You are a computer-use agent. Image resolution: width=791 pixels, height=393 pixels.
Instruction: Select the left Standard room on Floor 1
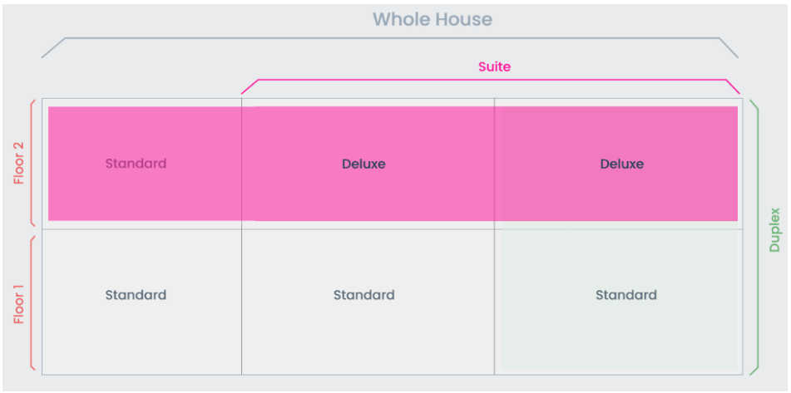pyautogui.click(x=136, y=295)
